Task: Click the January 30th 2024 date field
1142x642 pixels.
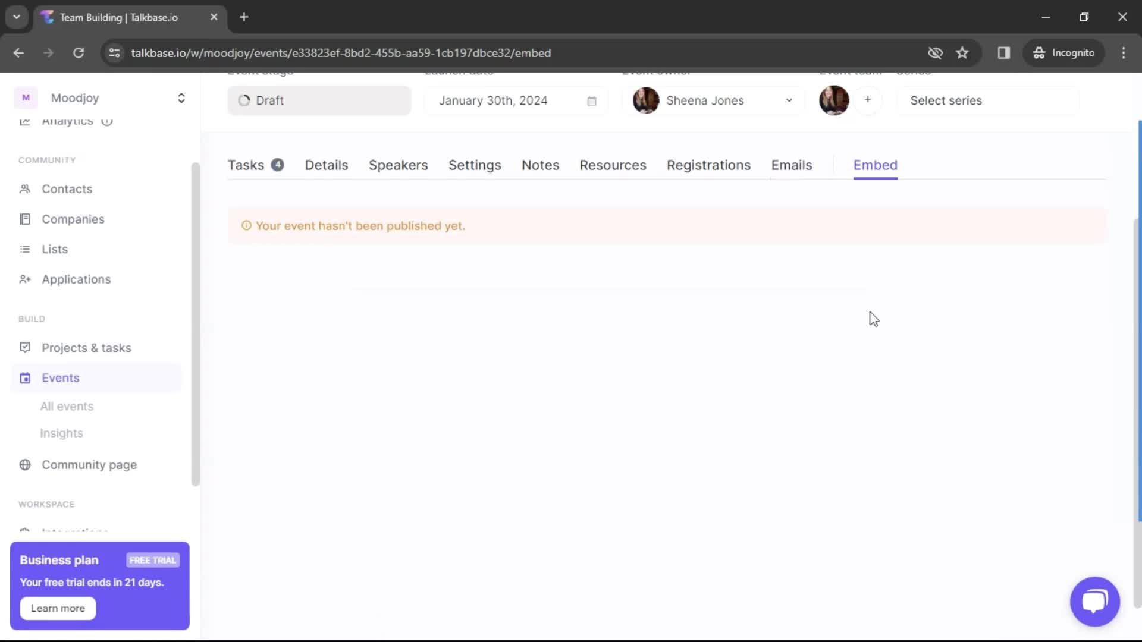Action: point(510,100)
